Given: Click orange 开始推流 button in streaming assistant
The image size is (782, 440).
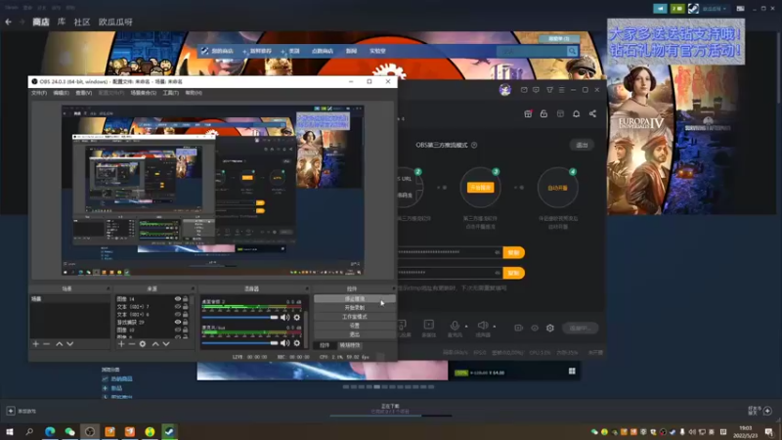Looking at the screenshot, I should [x=480, y=188].
